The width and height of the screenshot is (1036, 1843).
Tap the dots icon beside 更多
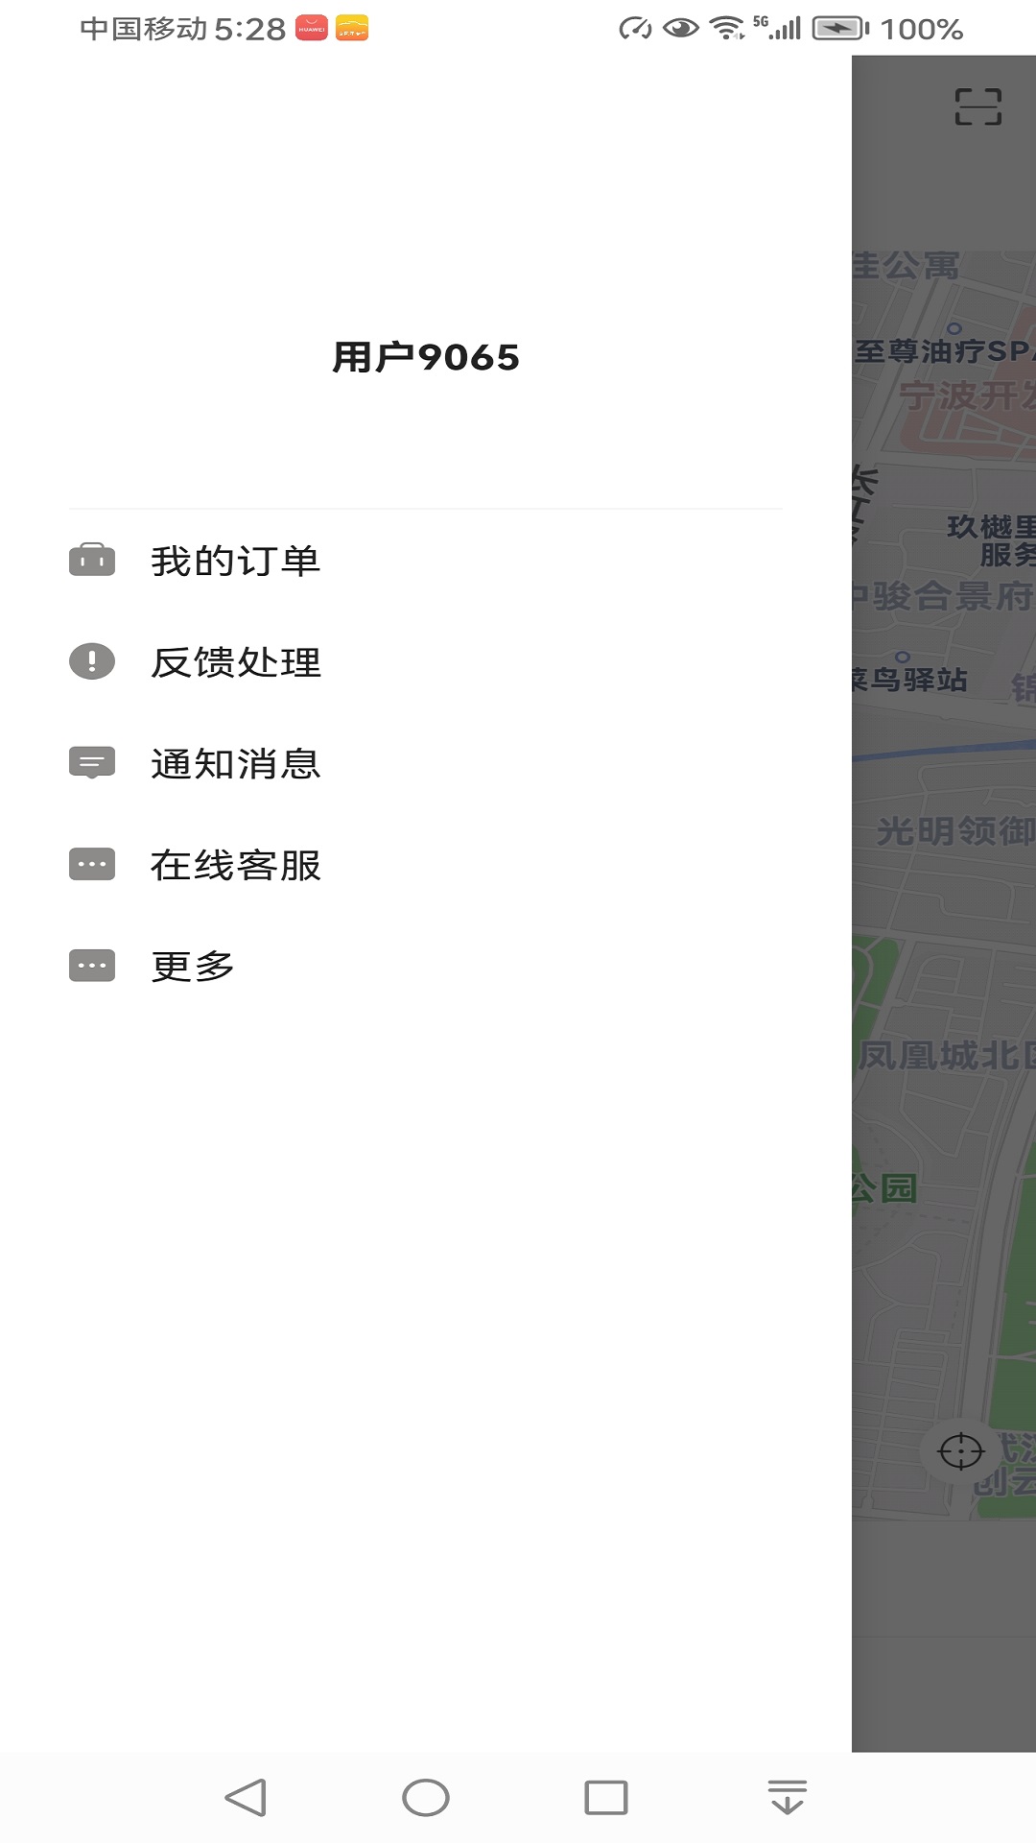pyautogui.click(x=92, y=966)
